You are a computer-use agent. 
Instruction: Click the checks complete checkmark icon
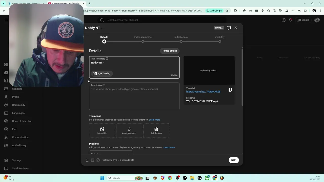(x=98, y=160)
